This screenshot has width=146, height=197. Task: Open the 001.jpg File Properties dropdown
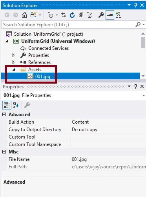(144, 95)
